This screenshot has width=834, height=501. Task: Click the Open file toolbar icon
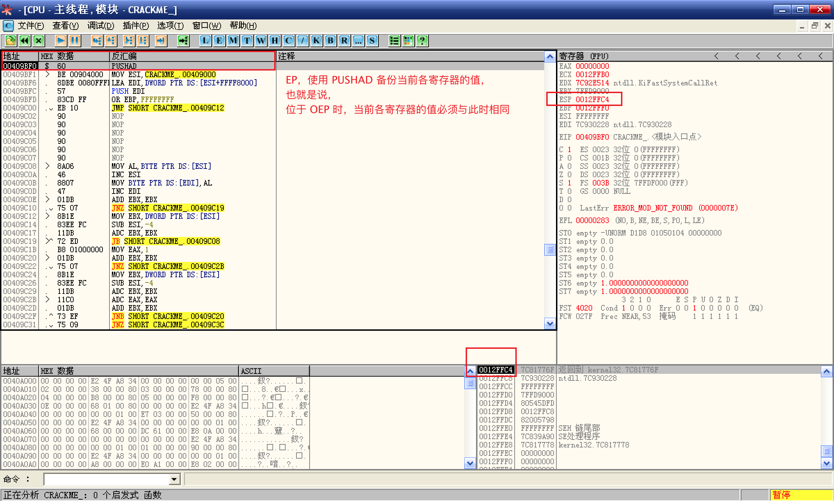pyautogui.click(x=10, y=41)
